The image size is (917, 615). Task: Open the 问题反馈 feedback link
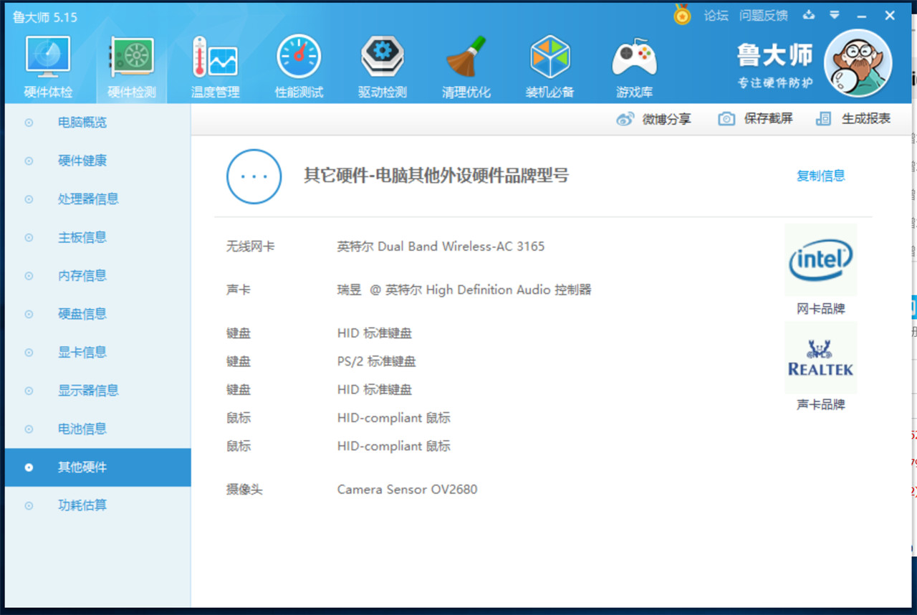763,16
